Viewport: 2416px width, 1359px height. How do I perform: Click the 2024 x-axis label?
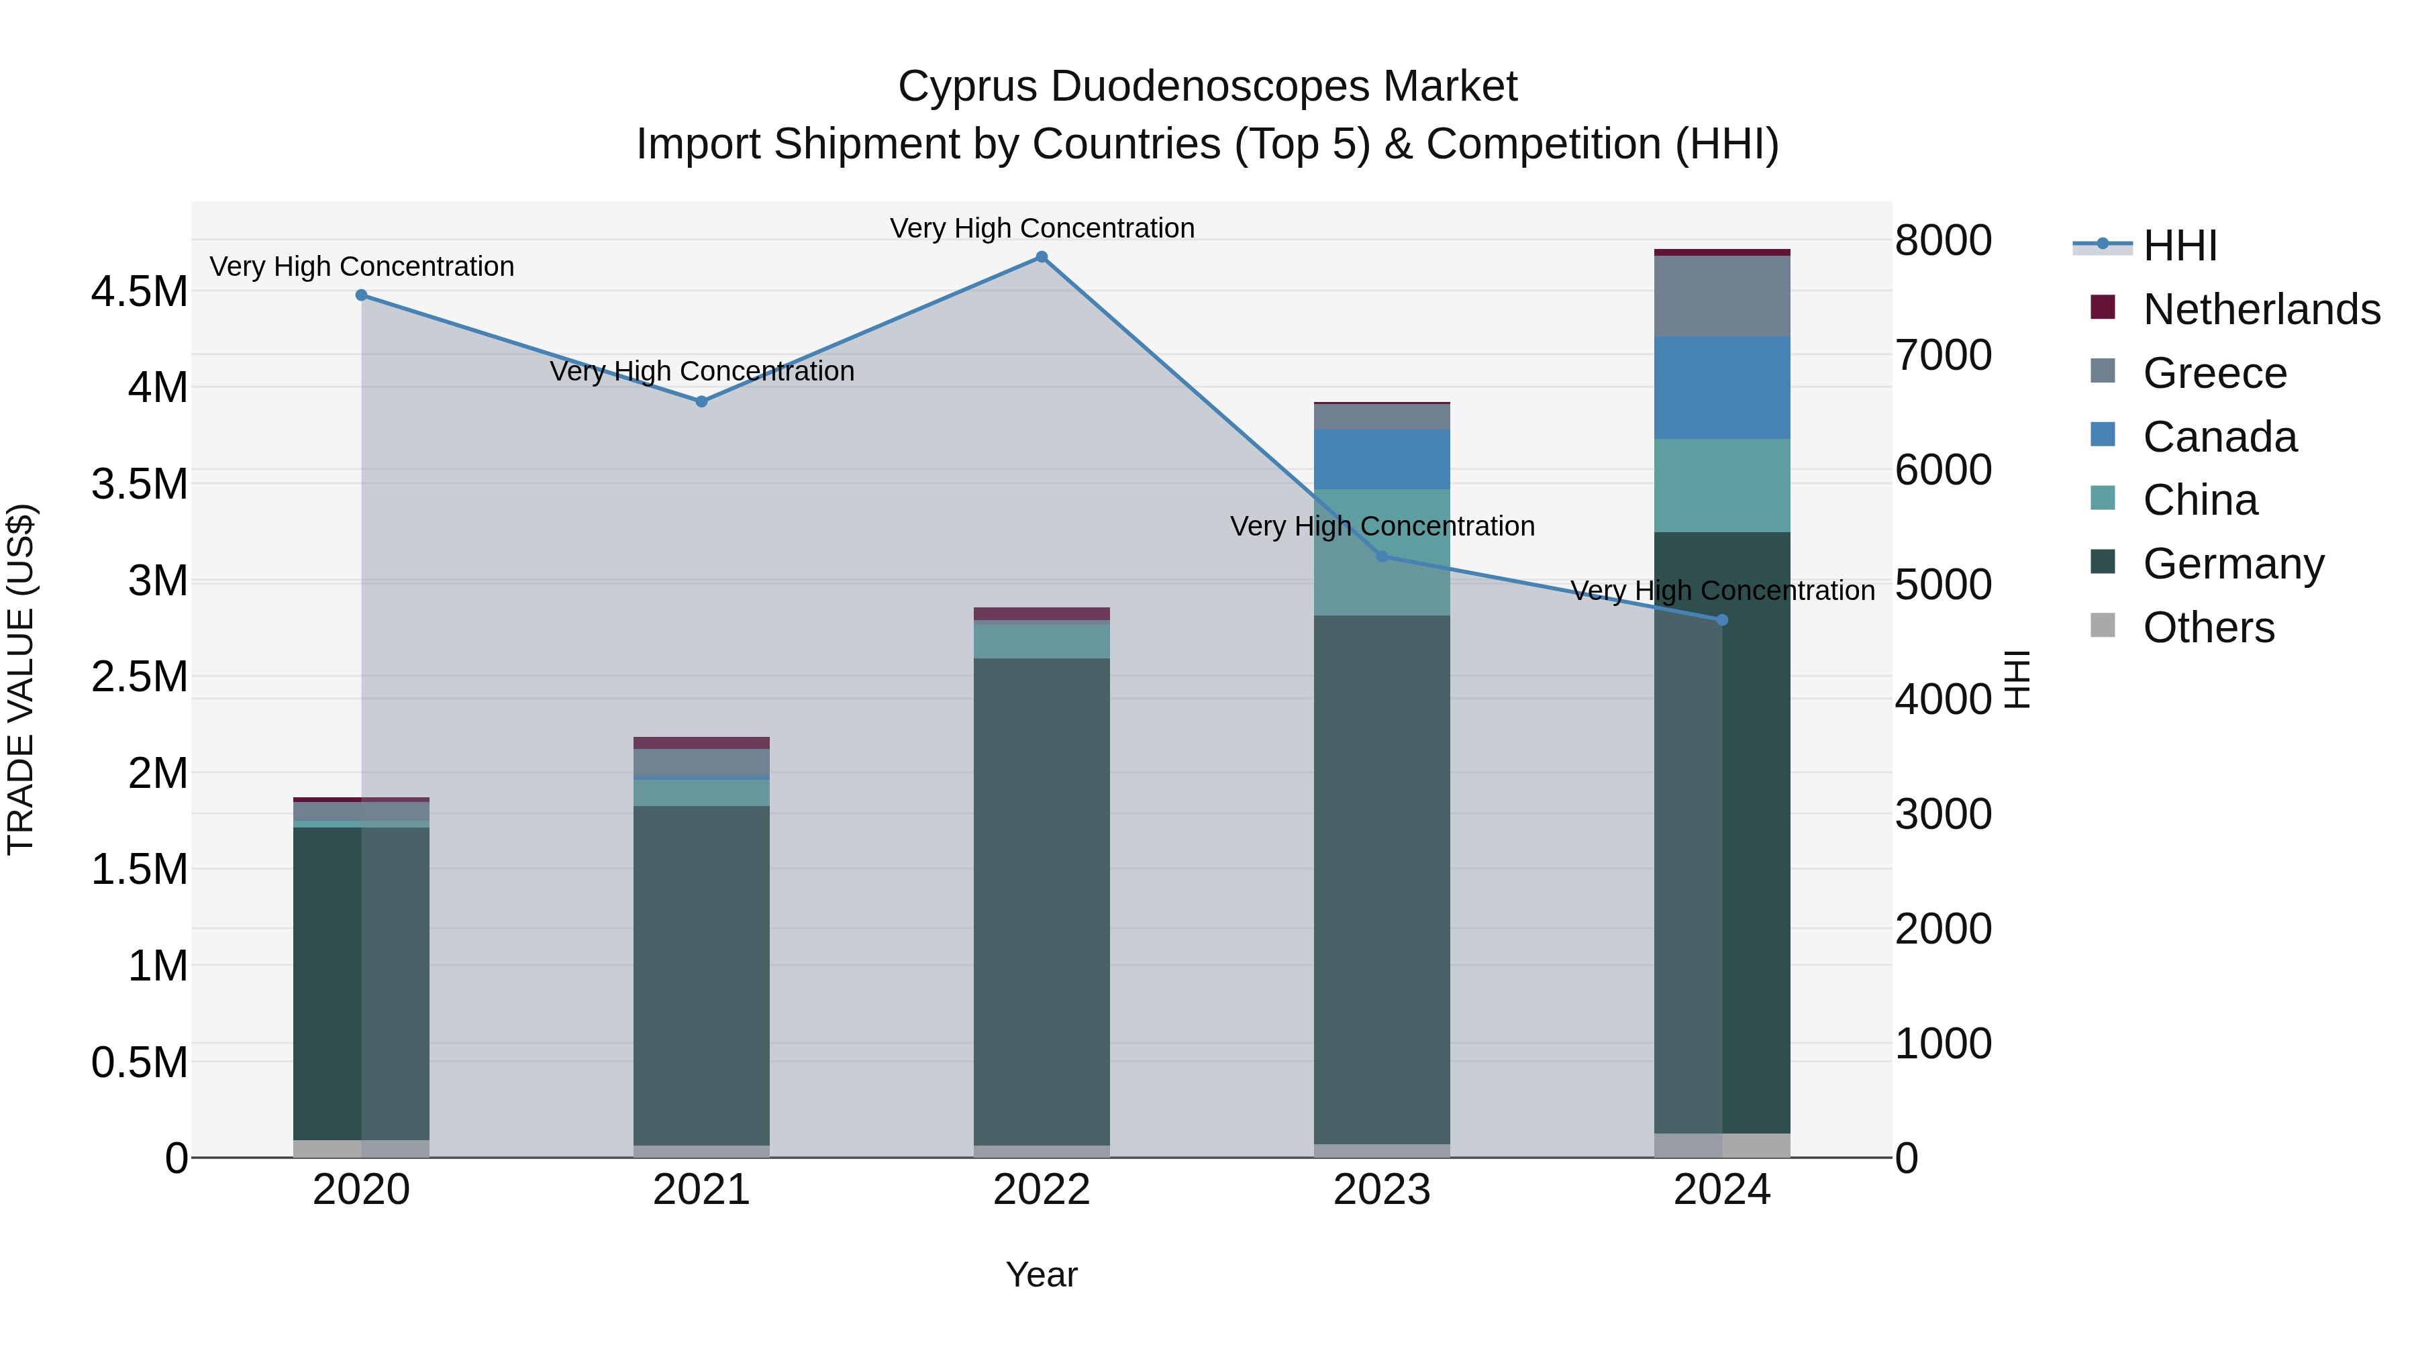coord(1722,1190)
